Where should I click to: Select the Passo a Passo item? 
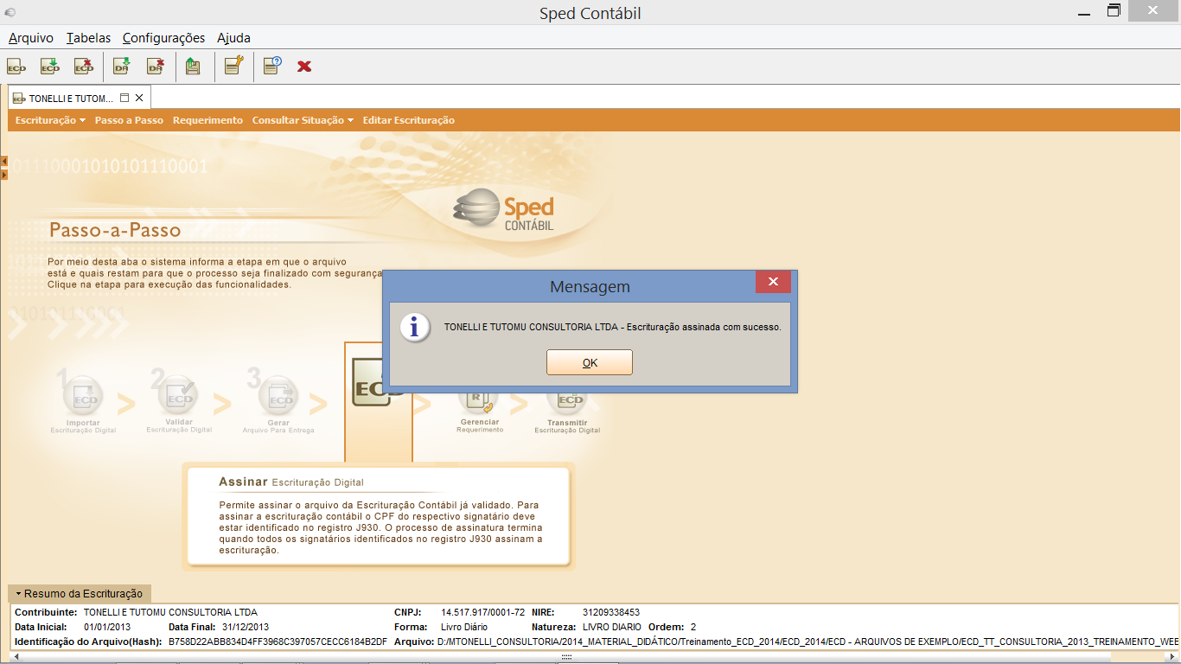tap(129, 120)
